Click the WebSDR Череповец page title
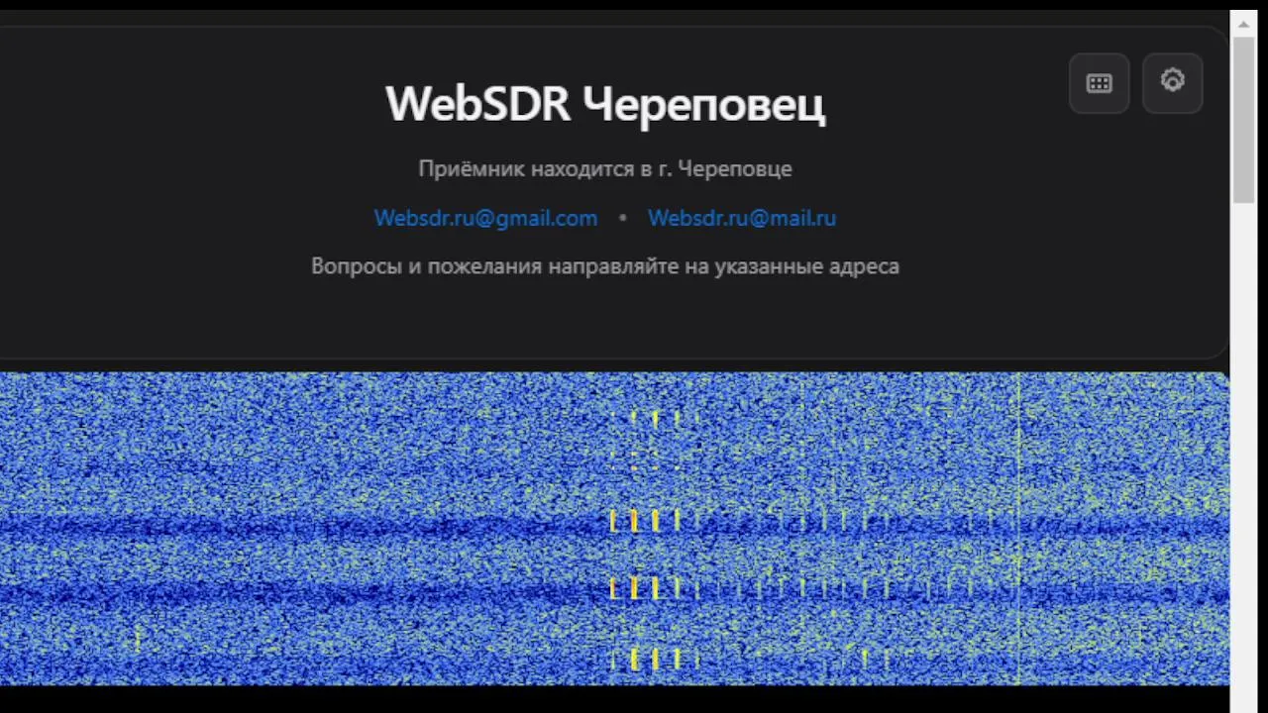This screenshot has height=713, width=1268. 605,104
